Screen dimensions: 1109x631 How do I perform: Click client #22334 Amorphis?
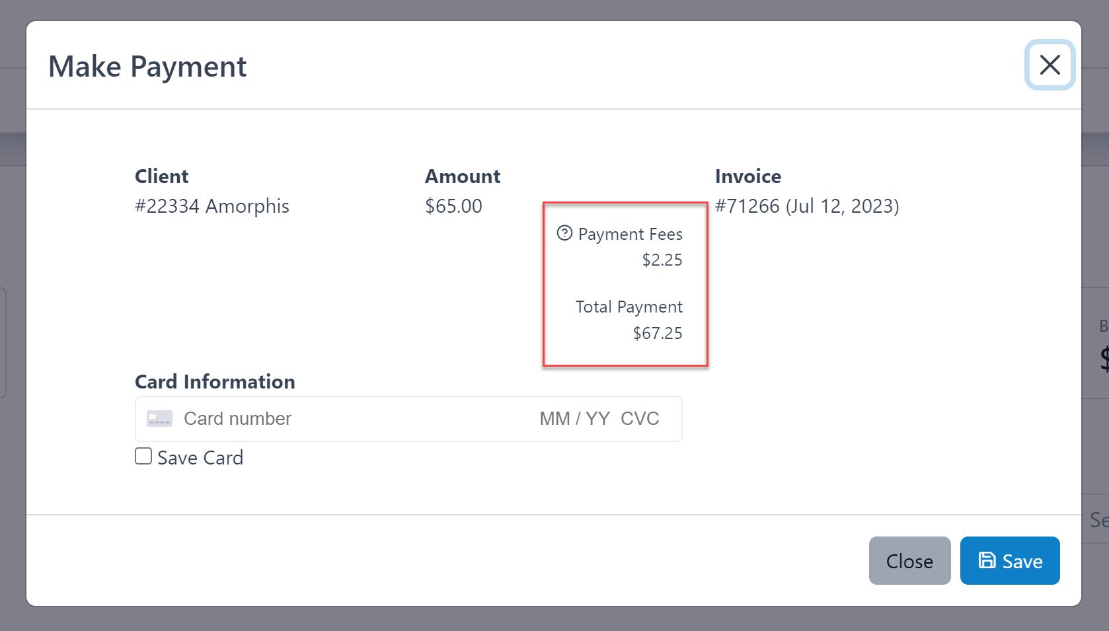[x=212, y=205]
